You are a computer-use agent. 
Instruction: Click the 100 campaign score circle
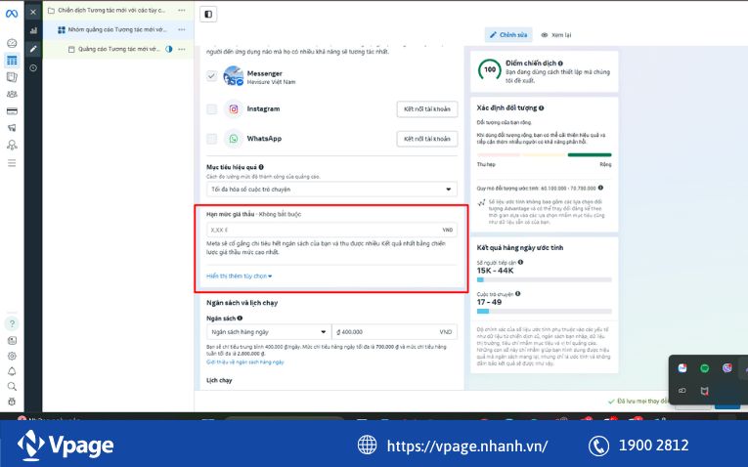click(490, 70)
